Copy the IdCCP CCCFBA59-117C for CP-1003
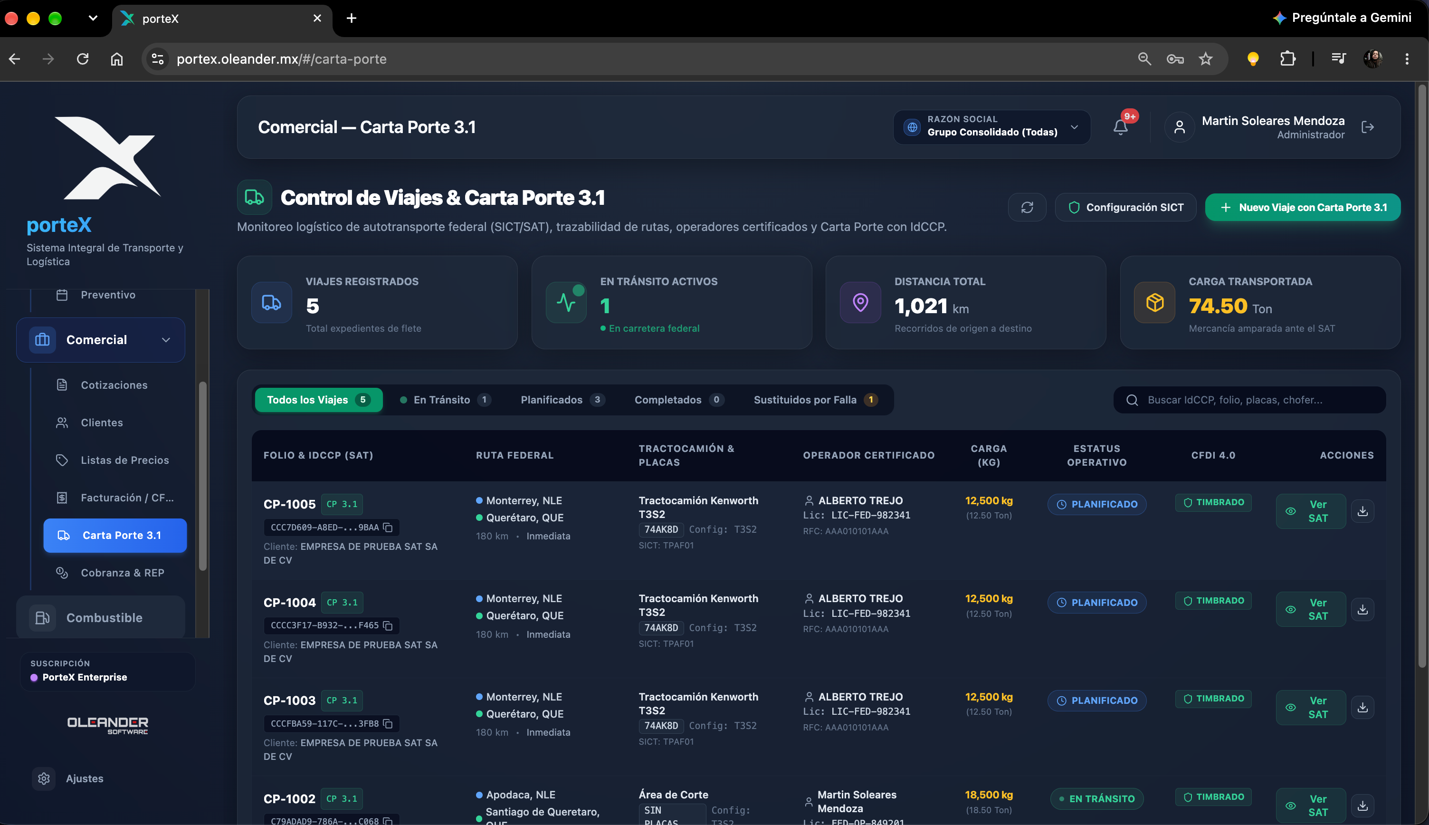1429x825 pixels. pos(388,724)
